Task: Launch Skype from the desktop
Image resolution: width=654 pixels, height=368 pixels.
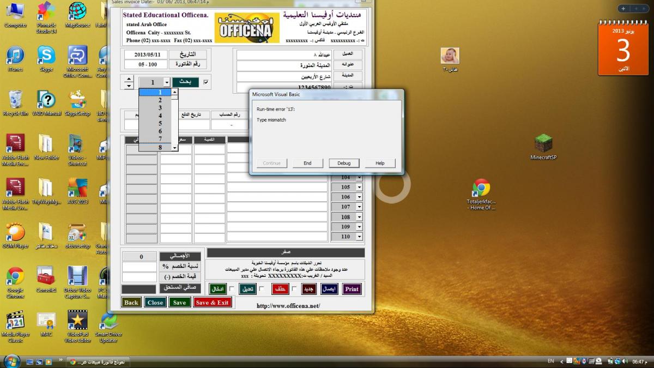Action: tap(46, 59)
